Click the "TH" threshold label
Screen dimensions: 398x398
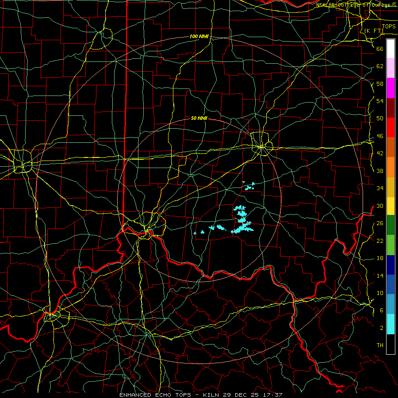click(380, 345)
